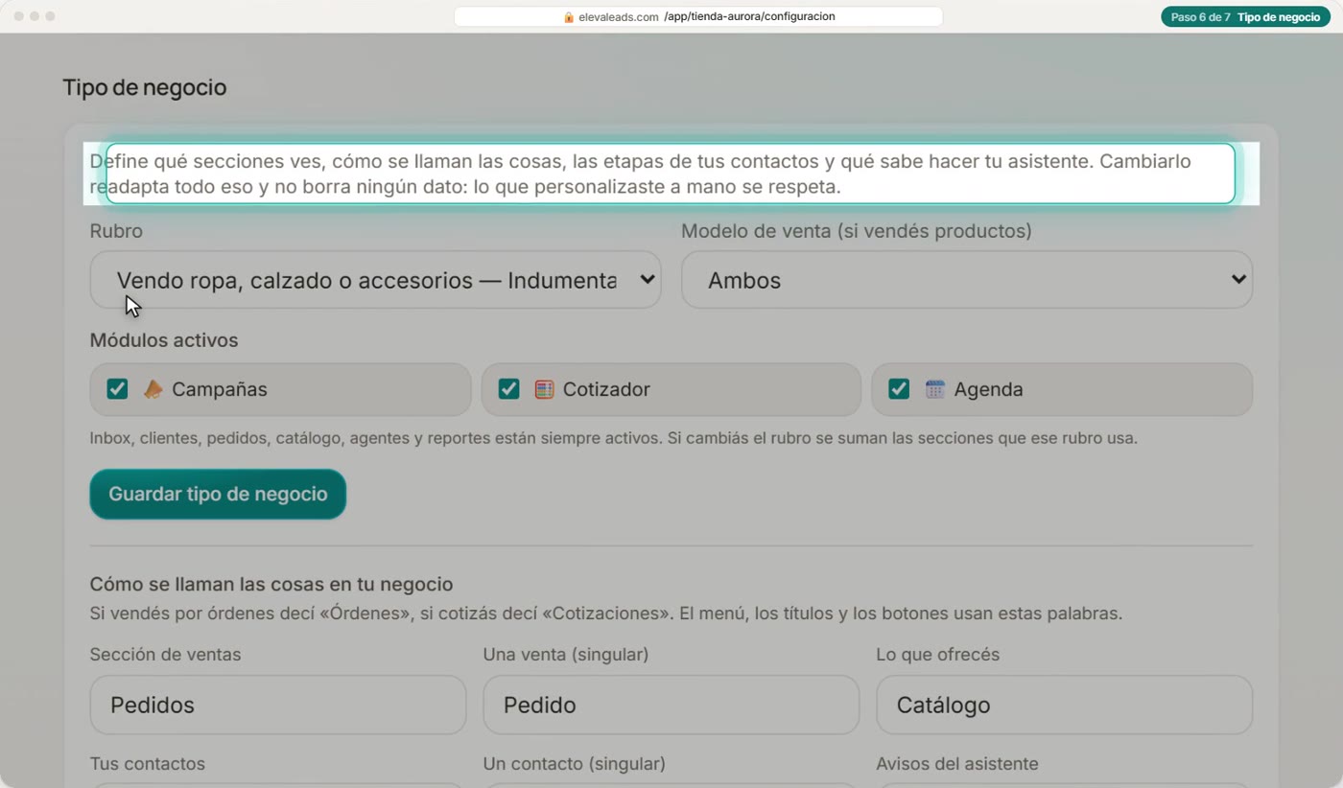Image resolution: width=1343 pixels, height=788 pixels.
Task: Click the Sección de ventas field
Action: click(x=278, y=705)
